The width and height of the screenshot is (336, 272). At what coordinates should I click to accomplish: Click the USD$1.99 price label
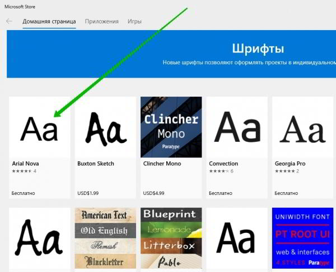tap(88, 193)
